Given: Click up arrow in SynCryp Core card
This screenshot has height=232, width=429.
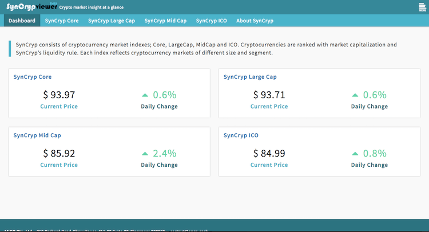Looking at the screenshot, I should (145, 95).
